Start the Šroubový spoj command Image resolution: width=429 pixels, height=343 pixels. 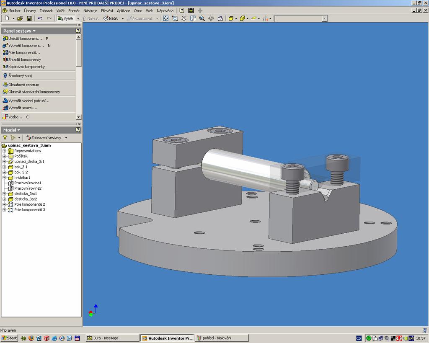point(17,75)
